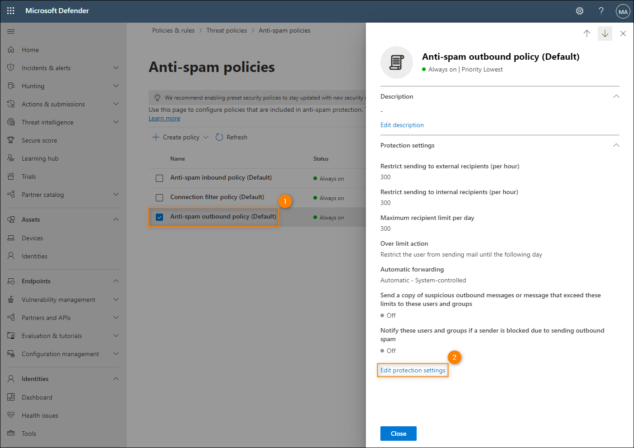Click the Dashboard grid icon

(x=11, y=397)
